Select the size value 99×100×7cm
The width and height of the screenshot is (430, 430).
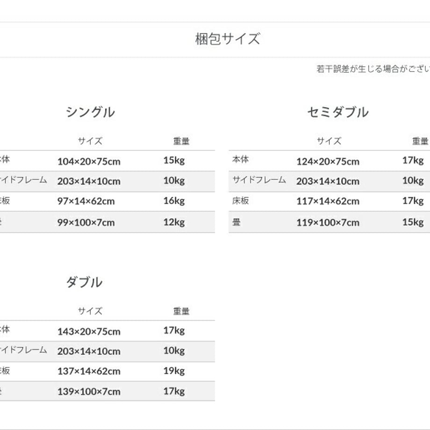pos(86,222)
